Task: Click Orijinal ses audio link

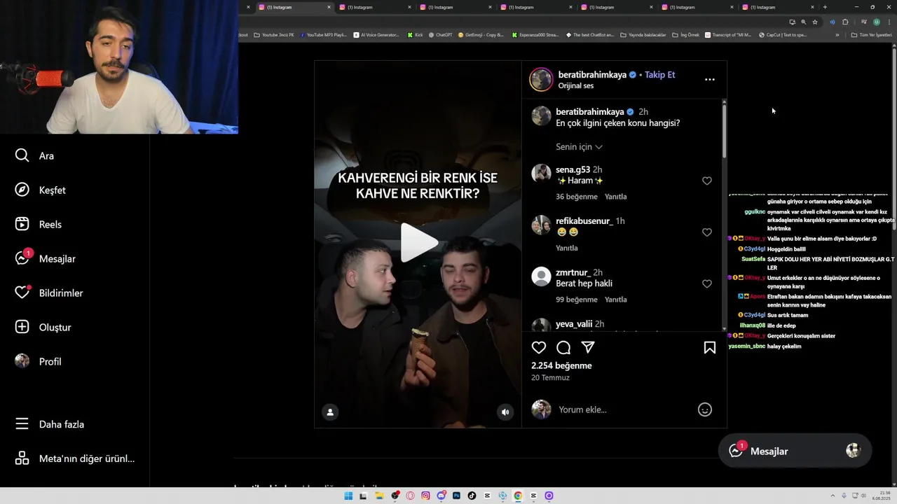Action: click(x=576, y=86)
